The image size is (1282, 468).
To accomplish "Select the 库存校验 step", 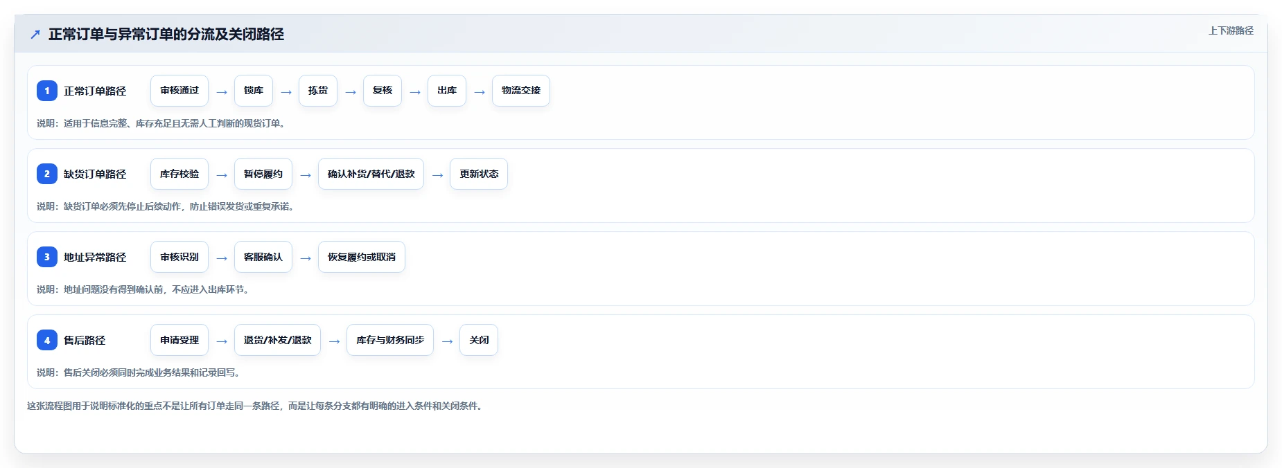I will click(179, 174).
